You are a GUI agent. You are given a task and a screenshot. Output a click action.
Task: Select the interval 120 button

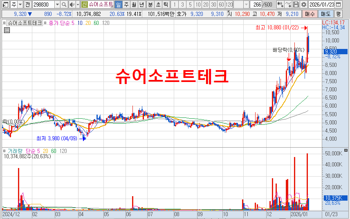(229, 4)
